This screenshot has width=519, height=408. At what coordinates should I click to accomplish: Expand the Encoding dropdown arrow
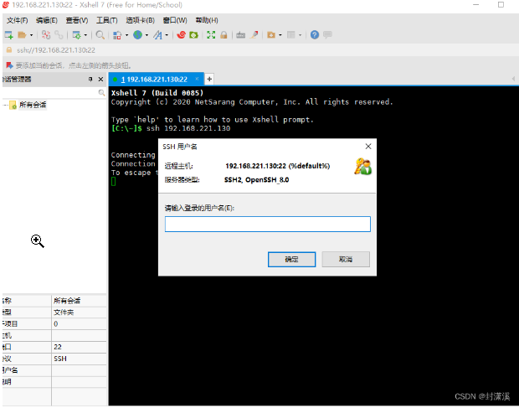coord(146,35)
